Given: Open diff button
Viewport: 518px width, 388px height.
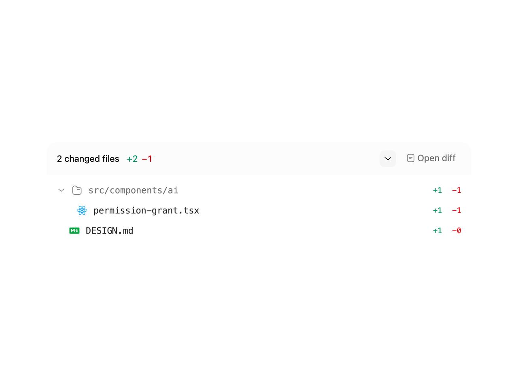Looking at the screenshot, I should pyautogui.click(x=431, y=158).
